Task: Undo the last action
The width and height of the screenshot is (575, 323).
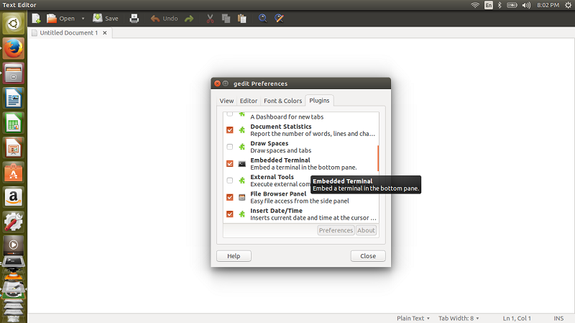Action: click(165, 19)
